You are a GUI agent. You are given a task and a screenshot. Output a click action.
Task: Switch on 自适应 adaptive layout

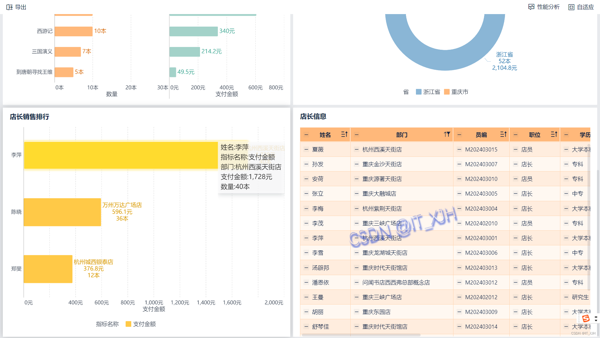click(581, 7)
